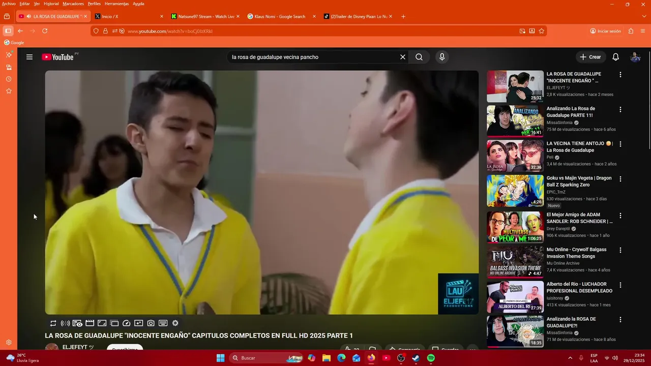Go back to the previous page
651x366 pixels.
pos(20,31)
